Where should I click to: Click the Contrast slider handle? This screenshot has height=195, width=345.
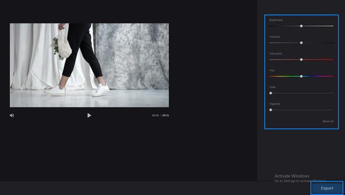click(301, 43)
